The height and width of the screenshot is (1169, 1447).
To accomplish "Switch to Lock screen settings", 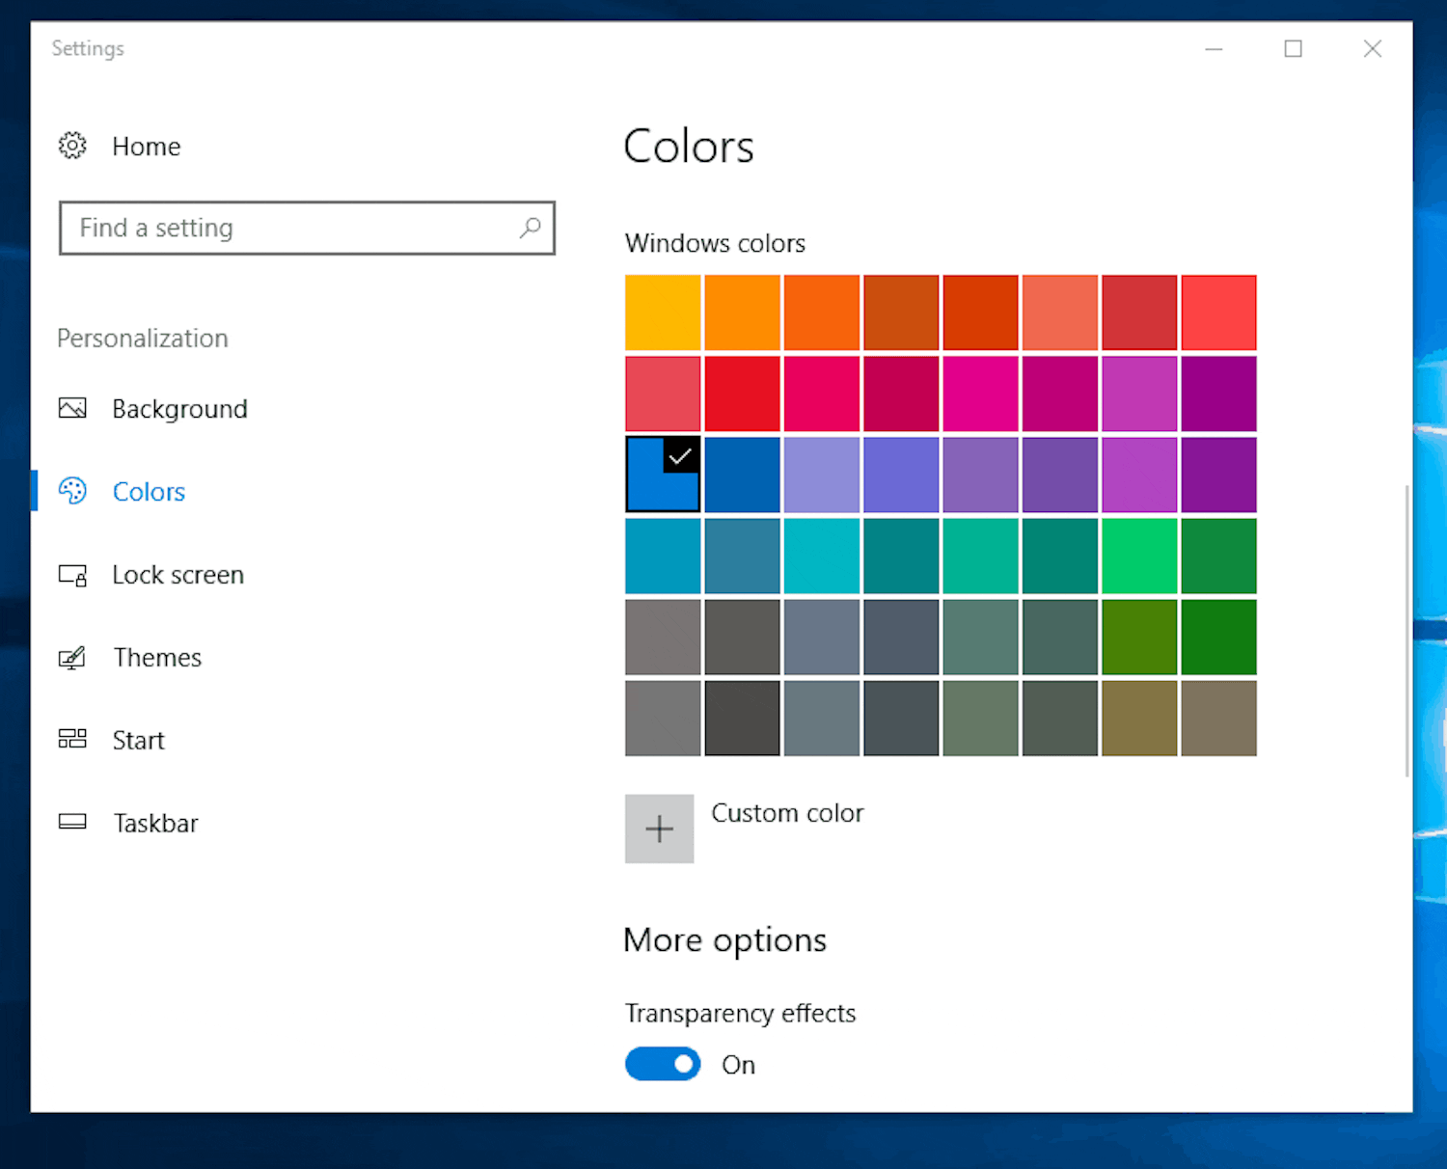I will coord(178,575).
